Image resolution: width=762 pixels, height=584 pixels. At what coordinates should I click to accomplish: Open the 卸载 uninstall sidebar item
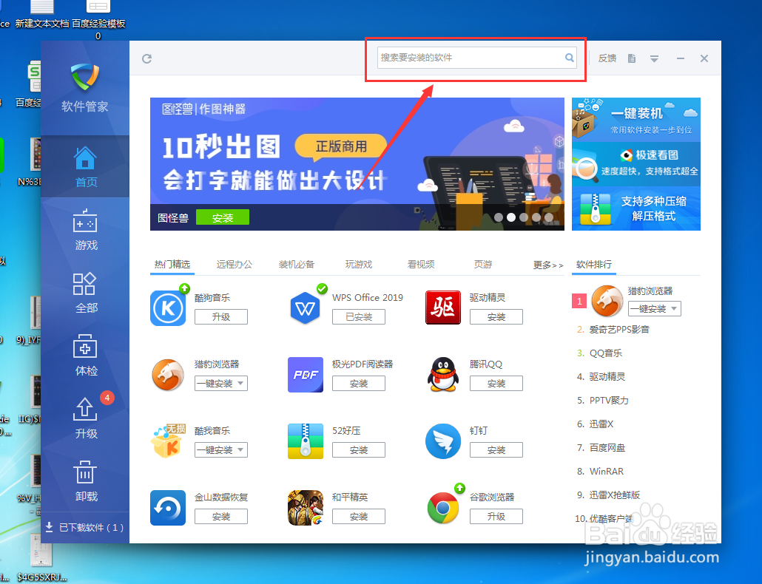coord(86,481)
